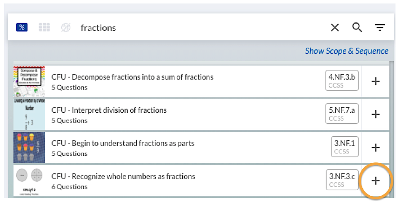Click the Show Scope & Sequence link
Screen dimensions: 400x205
pos(346,51)
